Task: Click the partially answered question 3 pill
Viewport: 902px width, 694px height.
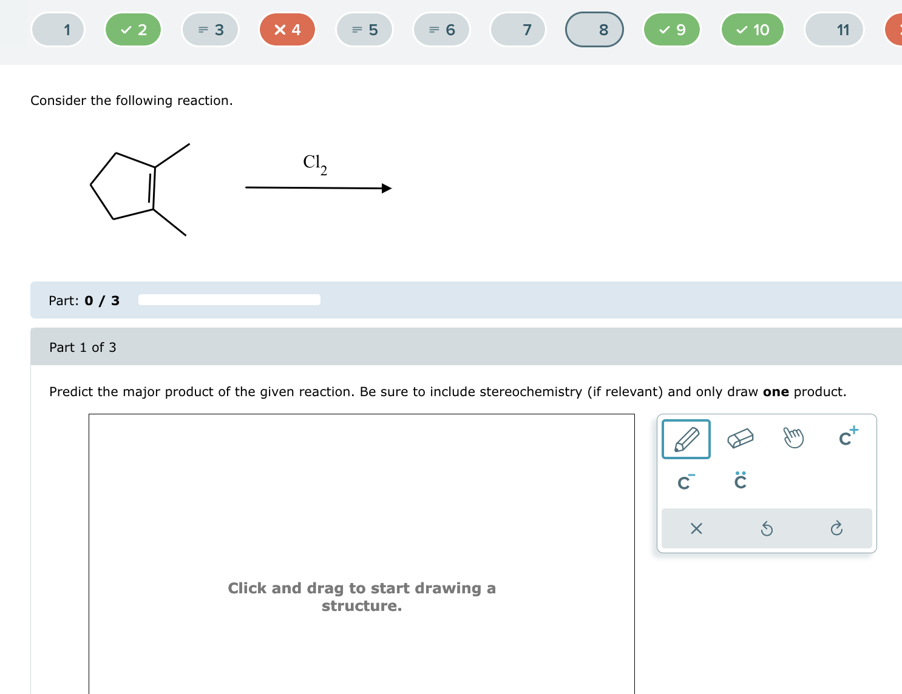Action: click(210, 29)
